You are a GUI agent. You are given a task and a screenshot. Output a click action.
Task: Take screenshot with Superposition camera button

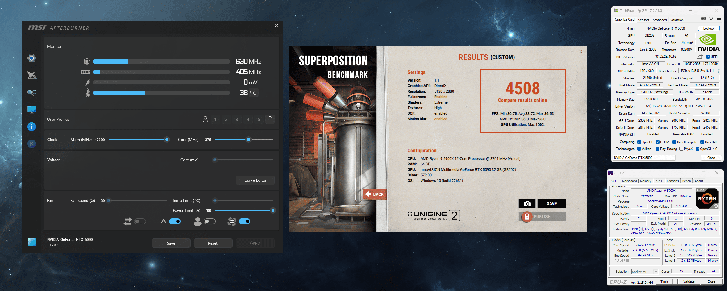point(527,204)
